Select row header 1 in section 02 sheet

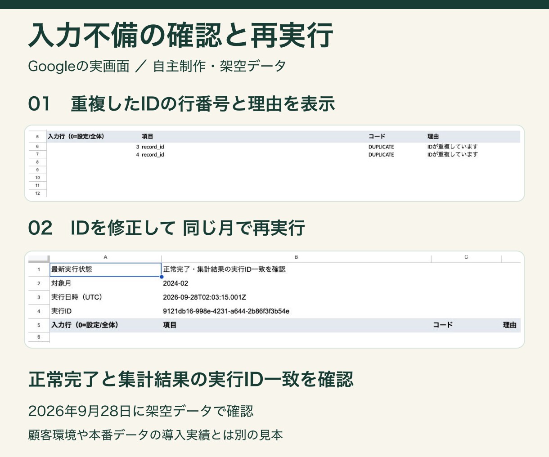click(39, 269)
